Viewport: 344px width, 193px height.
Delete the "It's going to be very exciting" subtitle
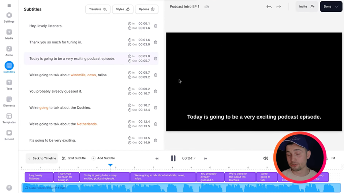click(x=156, y=140)
